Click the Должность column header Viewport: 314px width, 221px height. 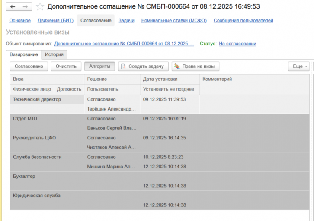[69, 89]
